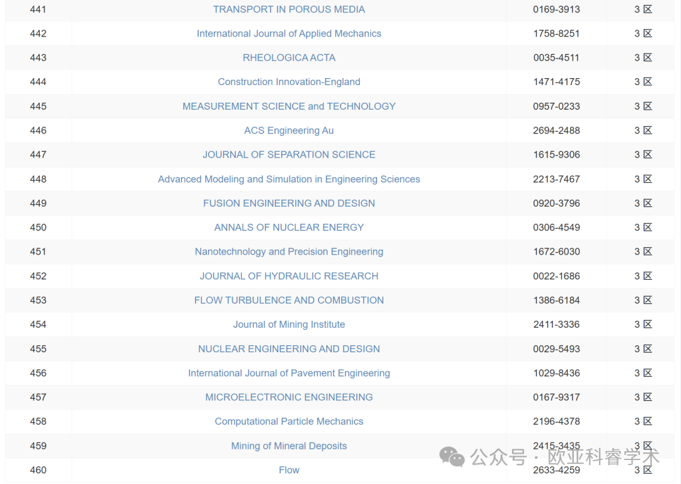Click row number 441
681x484 pixels.
pos(38,9)
